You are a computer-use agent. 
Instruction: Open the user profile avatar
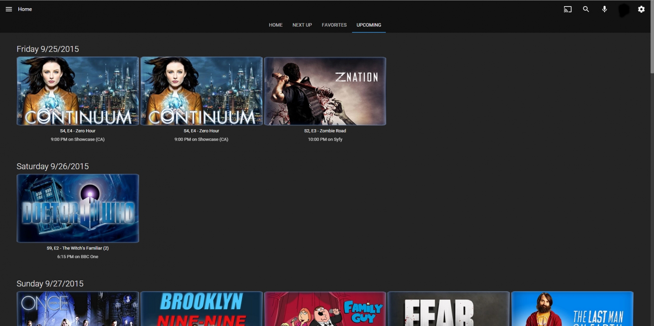(624, 10)
